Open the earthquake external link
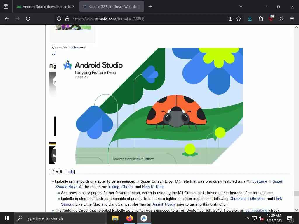The height and width of the screenshot is (224, 299). (256, 211)
